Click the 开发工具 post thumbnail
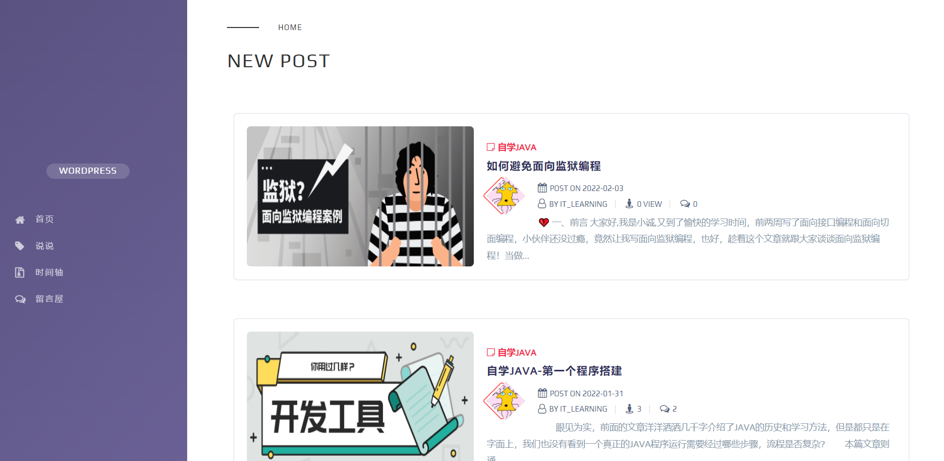Screen dimensions: 944x461 pyautogui.click(x=360, y=396)
